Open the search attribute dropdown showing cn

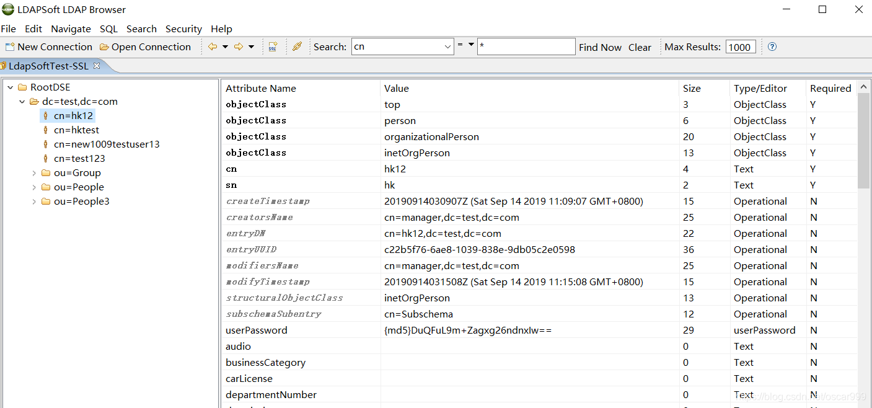447,47
